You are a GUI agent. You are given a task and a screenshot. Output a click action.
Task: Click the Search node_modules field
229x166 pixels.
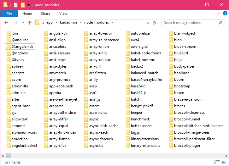[x=193, y=23]
